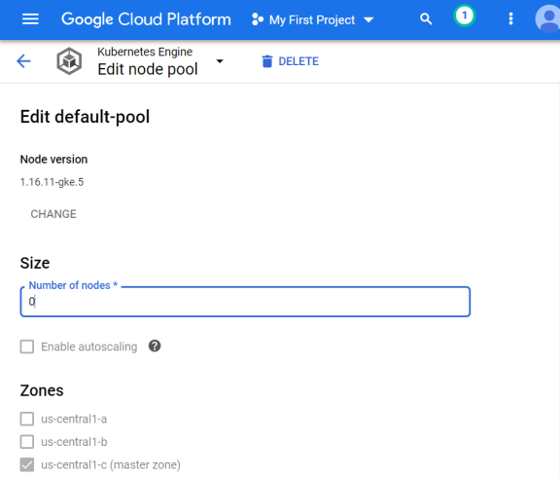Open the user account avatar
Image resolution: width=560 pixels, height=477 pixels.
tap(547, 18)
